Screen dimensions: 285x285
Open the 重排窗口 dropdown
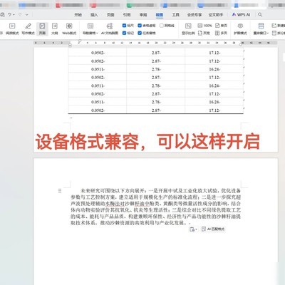pos(261,29)
